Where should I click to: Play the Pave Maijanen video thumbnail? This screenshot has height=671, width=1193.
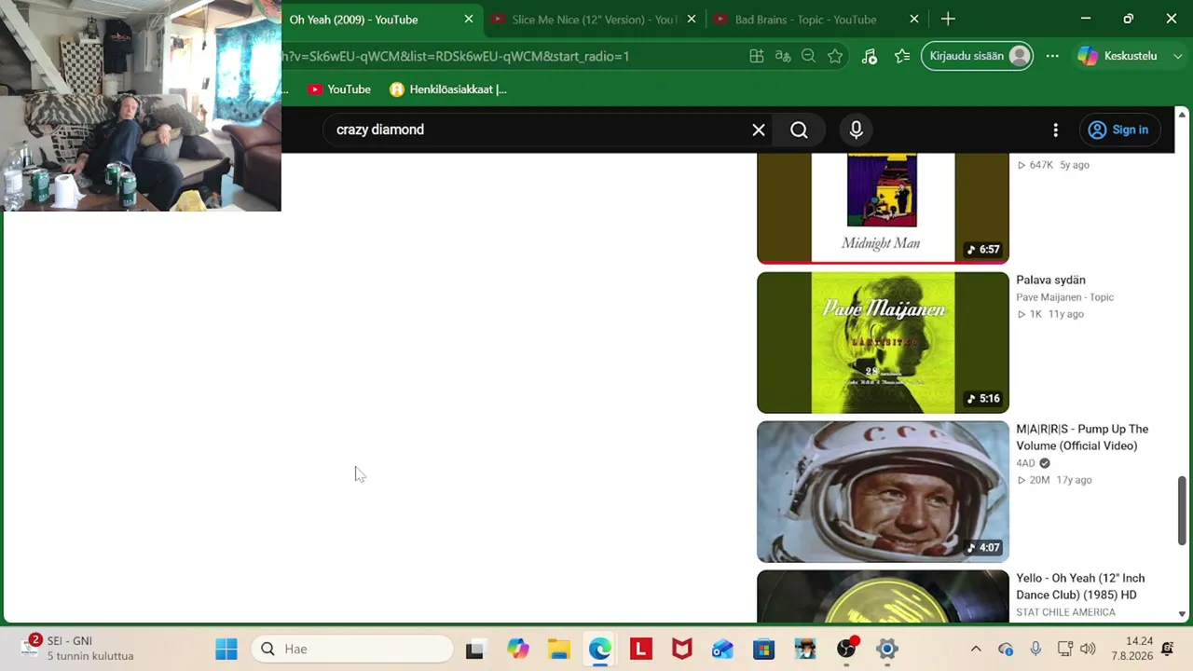pos(883,343)
